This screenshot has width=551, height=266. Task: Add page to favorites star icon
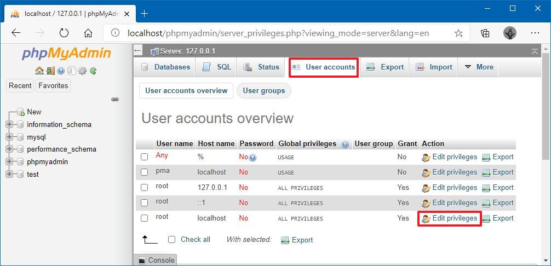tap(458, 33)
